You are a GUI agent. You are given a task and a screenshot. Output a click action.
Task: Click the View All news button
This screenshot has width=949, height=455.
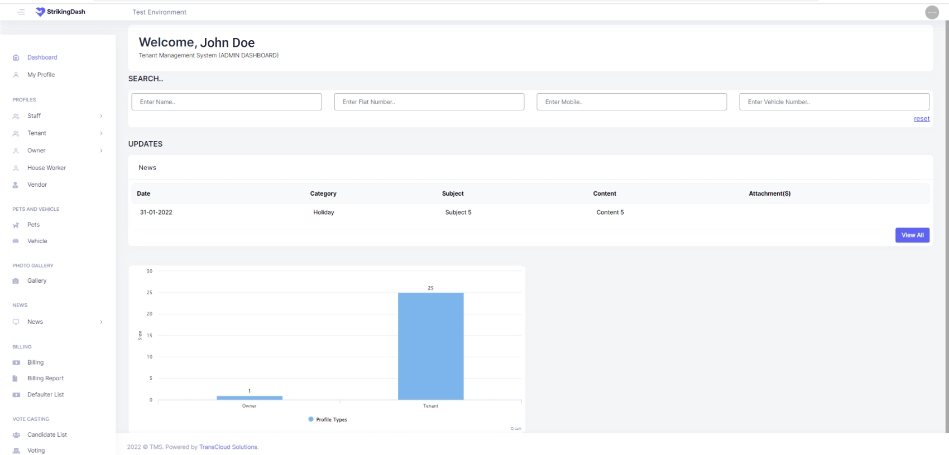tap(912, 235)
